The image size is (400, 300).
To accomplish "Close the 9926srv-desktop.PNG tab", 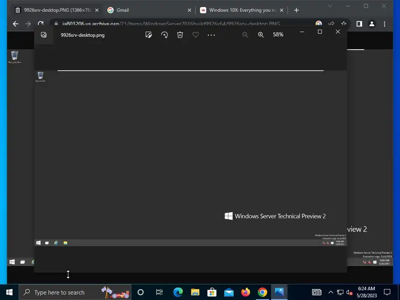I will point(97,10).
